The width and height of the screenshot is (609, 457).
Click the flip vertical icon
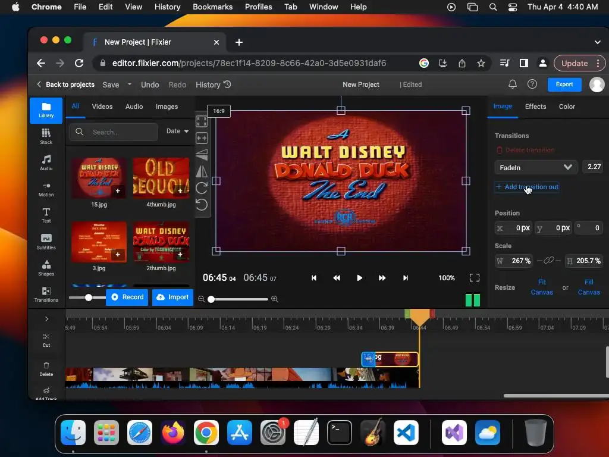[202, 155]
